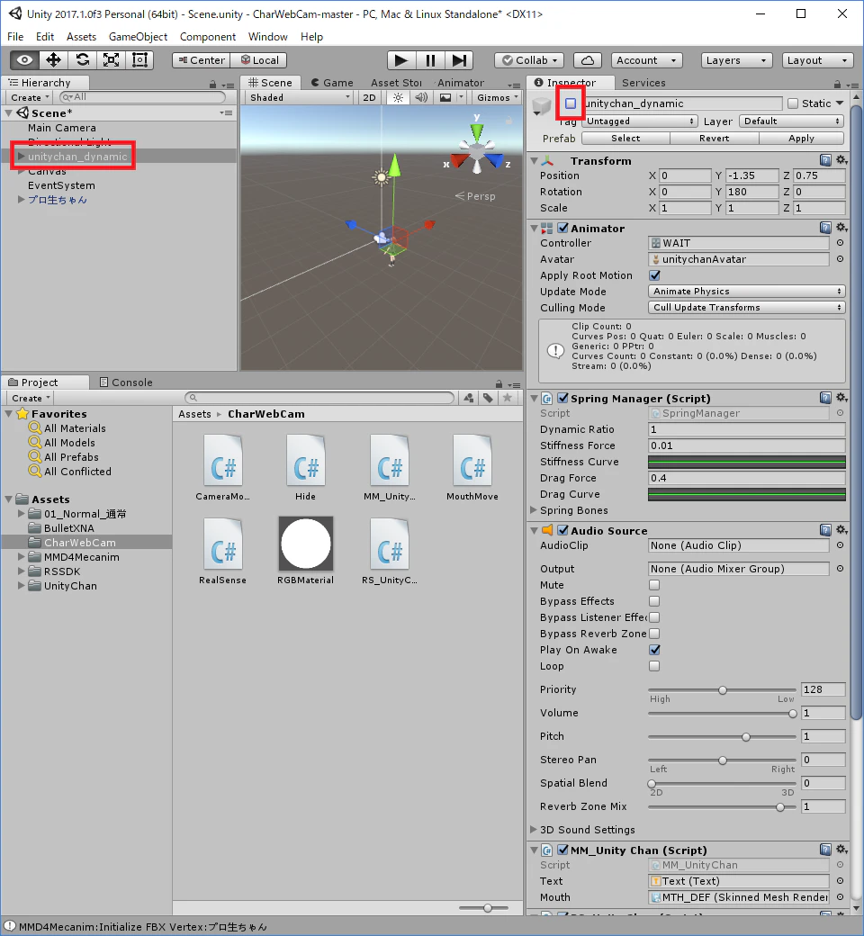Open Spring Manager gear settings
The height and width of the screenshot is (936, 864).
click(841, 398)
